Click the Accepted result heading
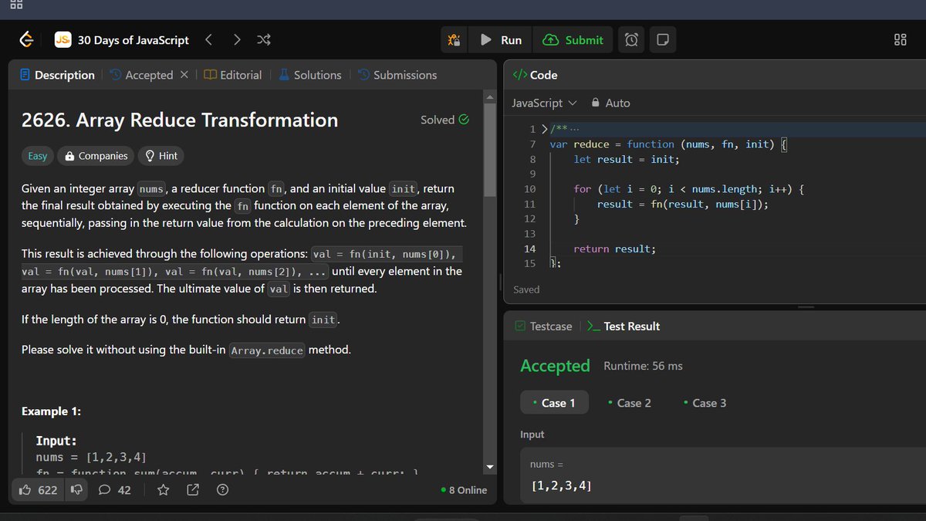Image resolution: width=926 pixels, height=521 pixels. click(x=555, y=366)
